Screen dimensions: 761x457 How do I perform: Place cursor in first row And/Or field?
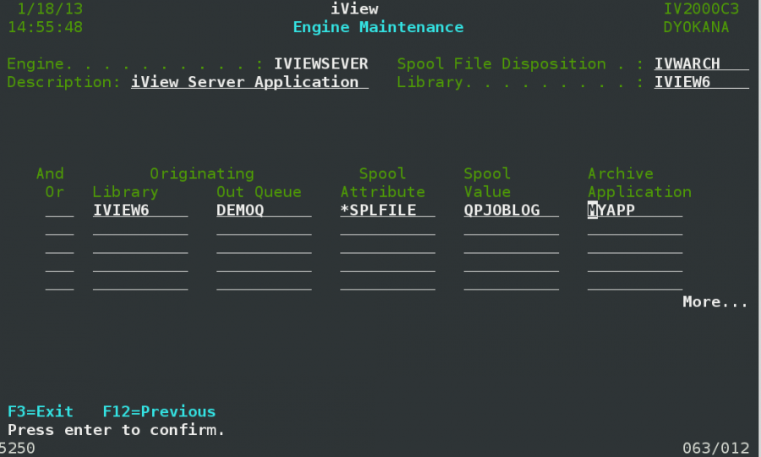pyautogui.click(x=59, y=210)
